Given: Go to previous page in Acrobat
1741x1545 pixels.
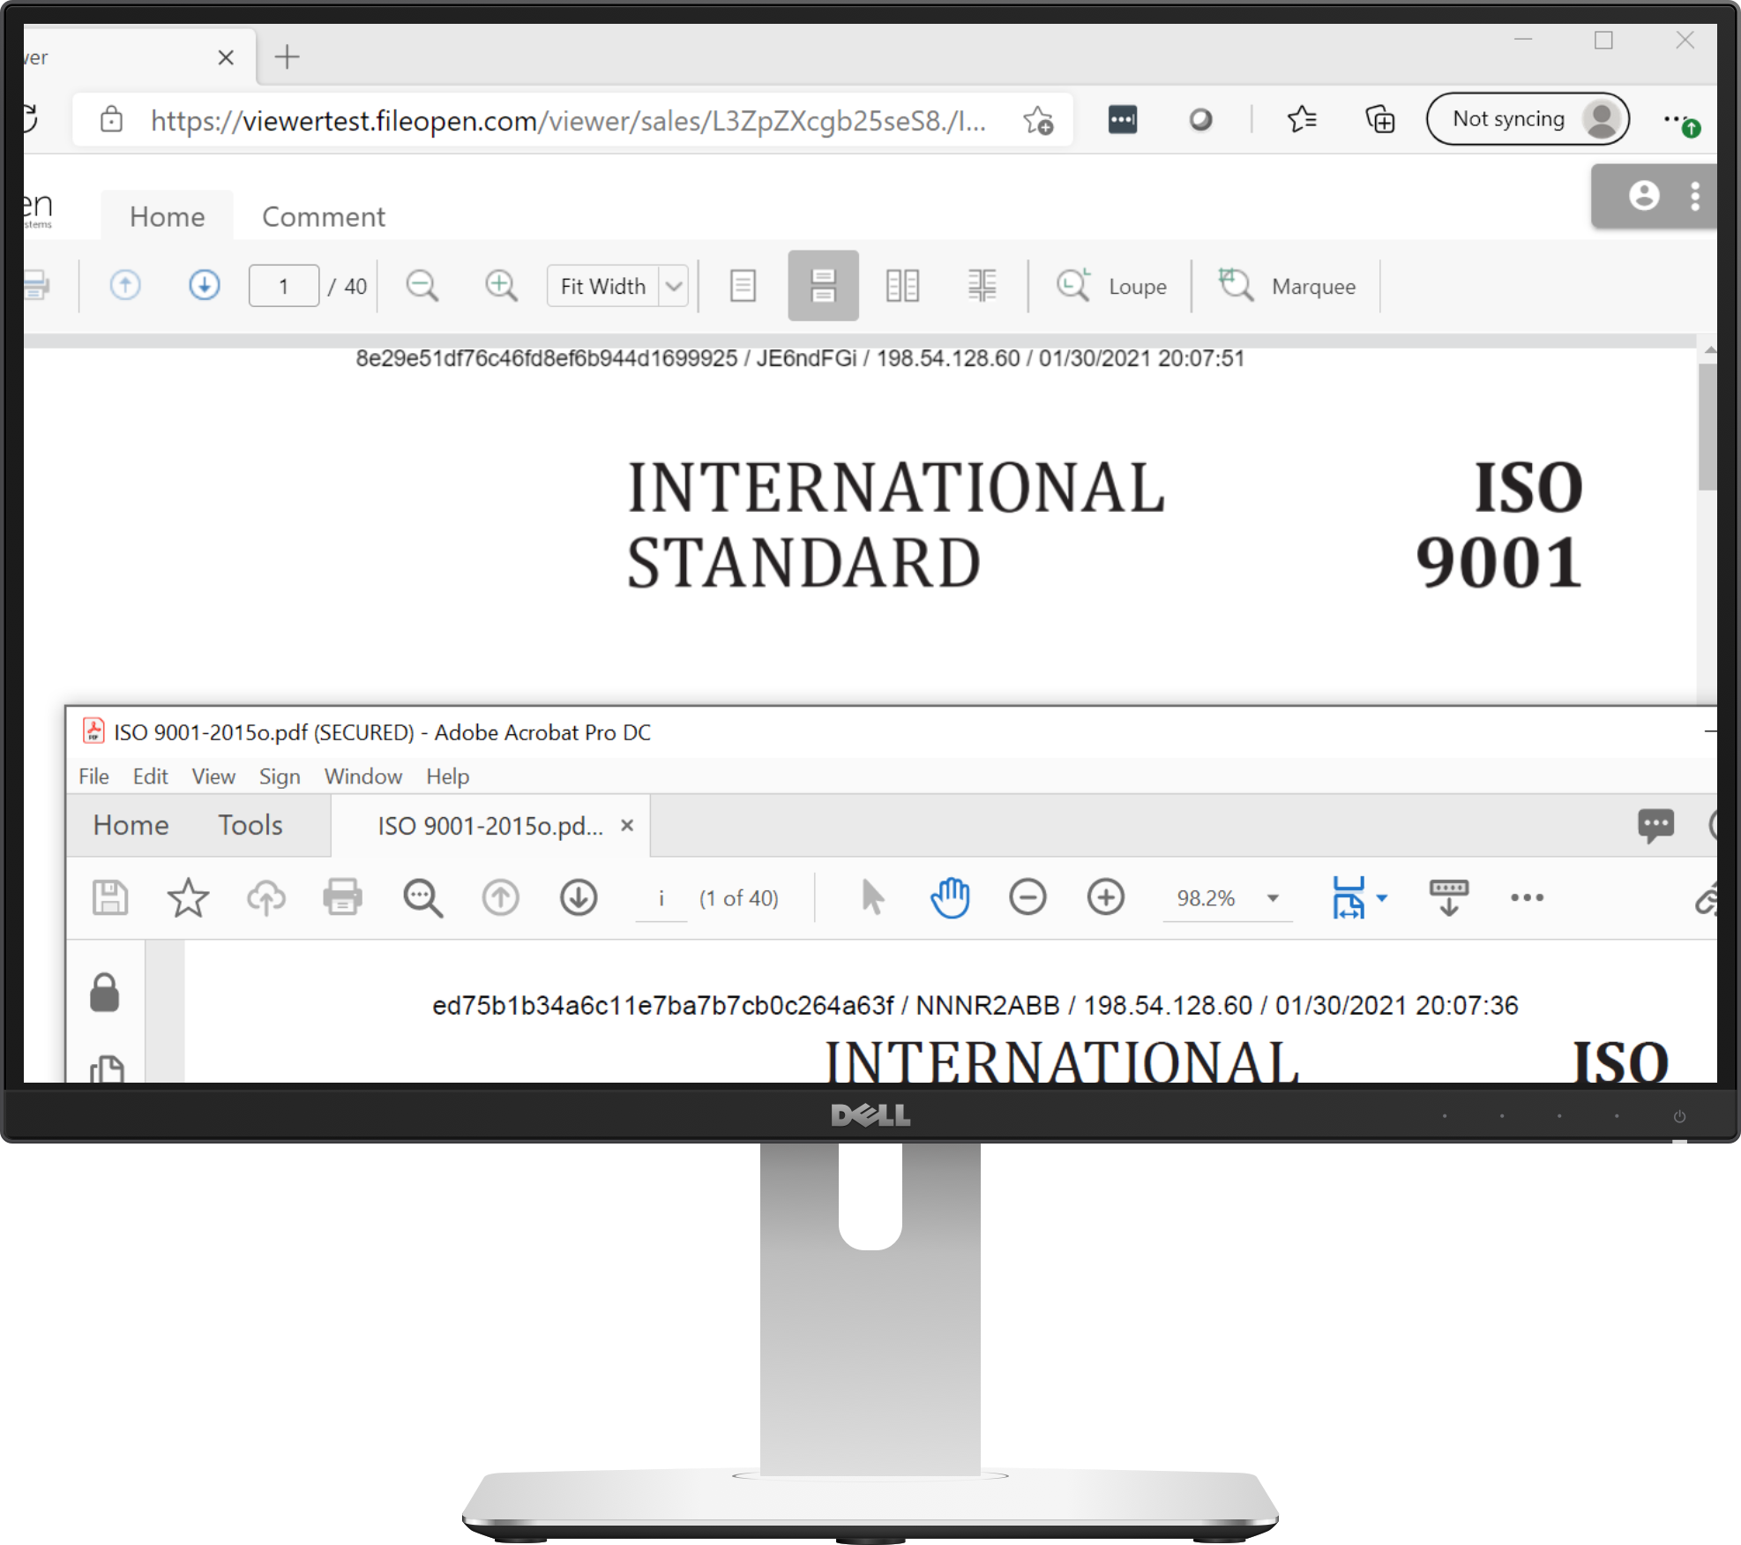Looking at the screenshot, I should coord(500,898).
